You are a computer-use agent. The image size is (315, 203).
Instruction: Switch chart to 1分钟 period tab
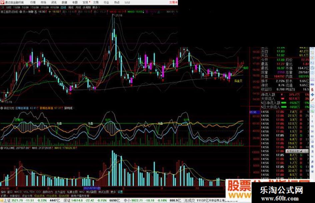pyautogui.click(x=16, y=7)
